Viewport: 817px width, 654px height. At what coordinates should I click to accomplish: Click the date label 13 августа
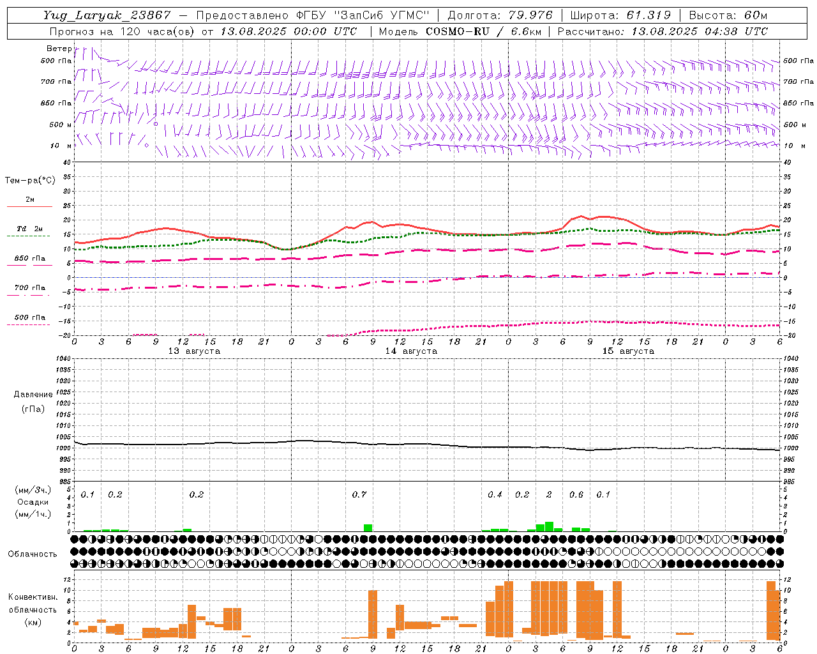pyautogui.click(x=194, y=351)
